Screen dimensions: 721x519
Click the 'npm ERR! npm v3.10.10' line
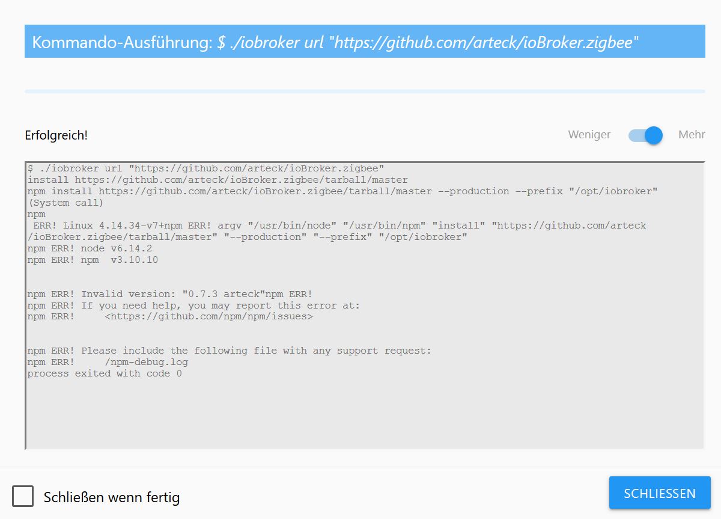pos(93,260)
